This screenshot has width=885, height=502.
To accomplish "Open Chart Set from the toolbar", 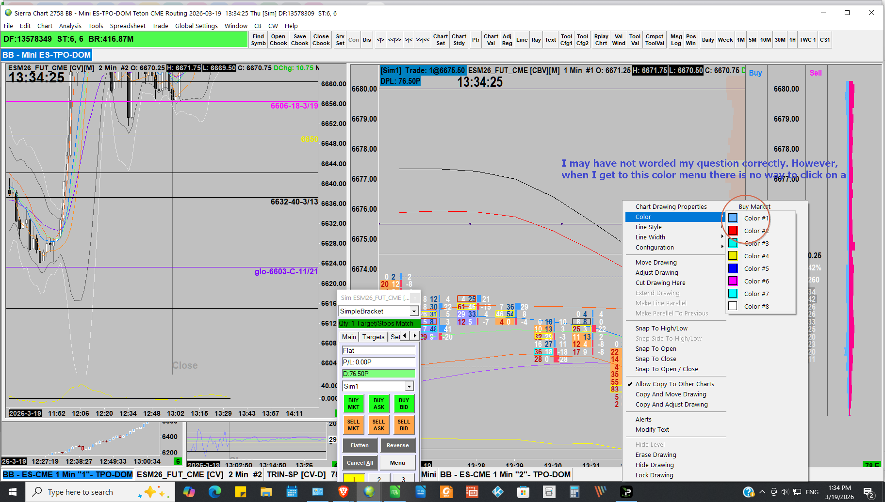I will pos(441,40).
